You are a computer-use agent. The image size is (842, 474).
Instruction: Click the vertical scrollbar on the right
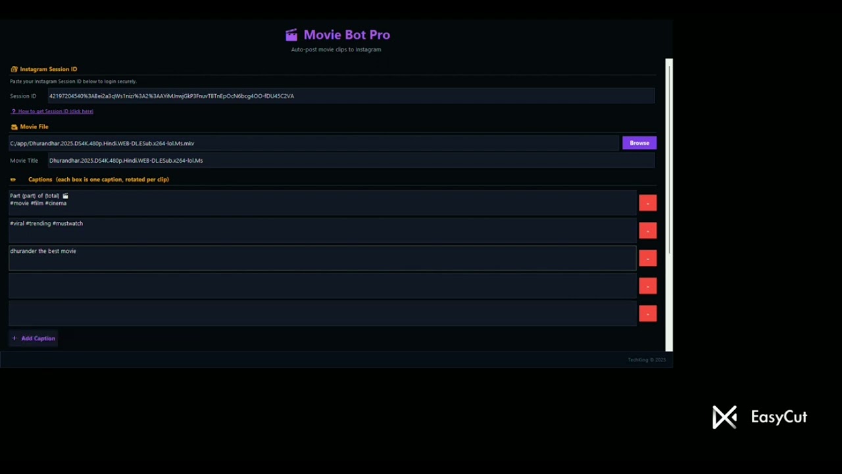[x=669, y=205]
